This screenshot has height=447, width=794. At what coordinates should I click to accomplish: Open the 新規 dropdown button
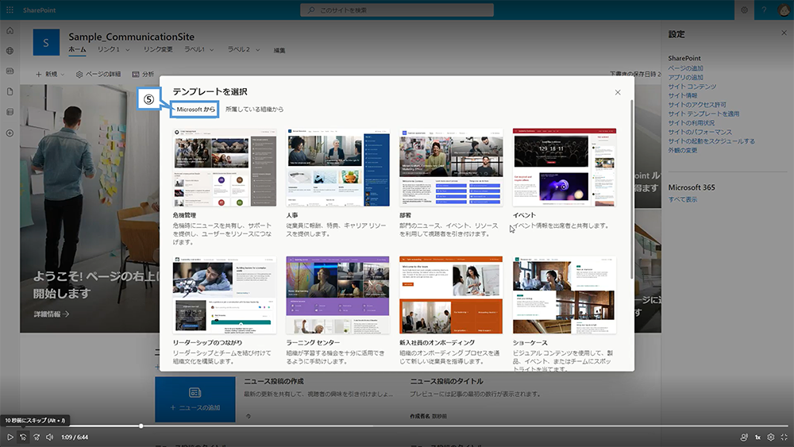tap(50, 74)
